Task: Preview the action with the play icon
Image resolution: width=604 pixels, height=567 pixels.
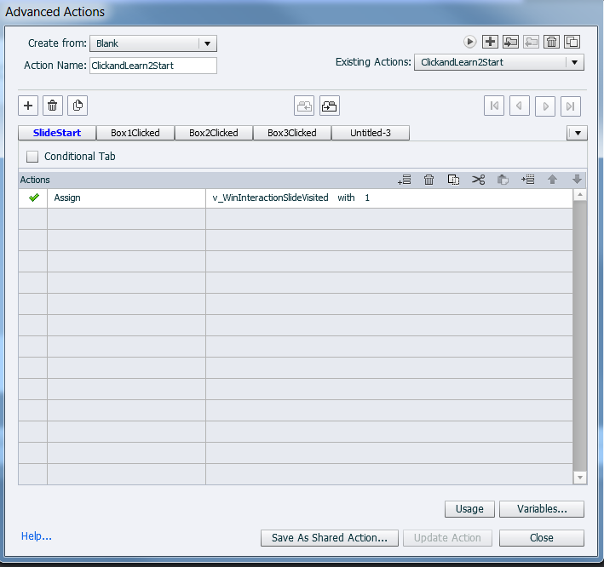Action: [469, 42]
